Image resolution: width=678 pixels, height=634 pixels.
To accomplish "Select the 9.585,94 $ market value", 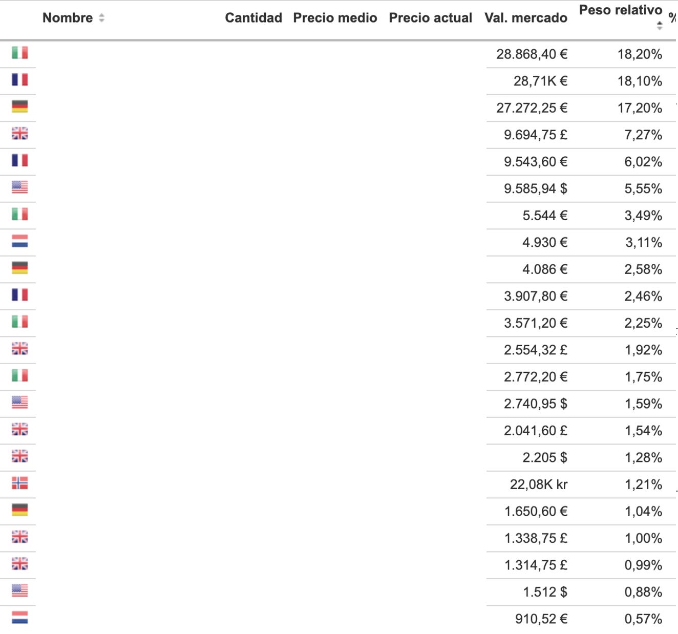I will 536,188.
